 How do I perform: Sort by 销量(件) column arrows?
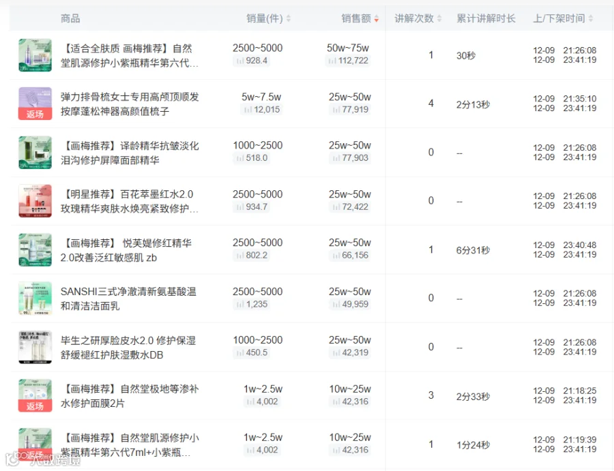[x=289, y=18]
